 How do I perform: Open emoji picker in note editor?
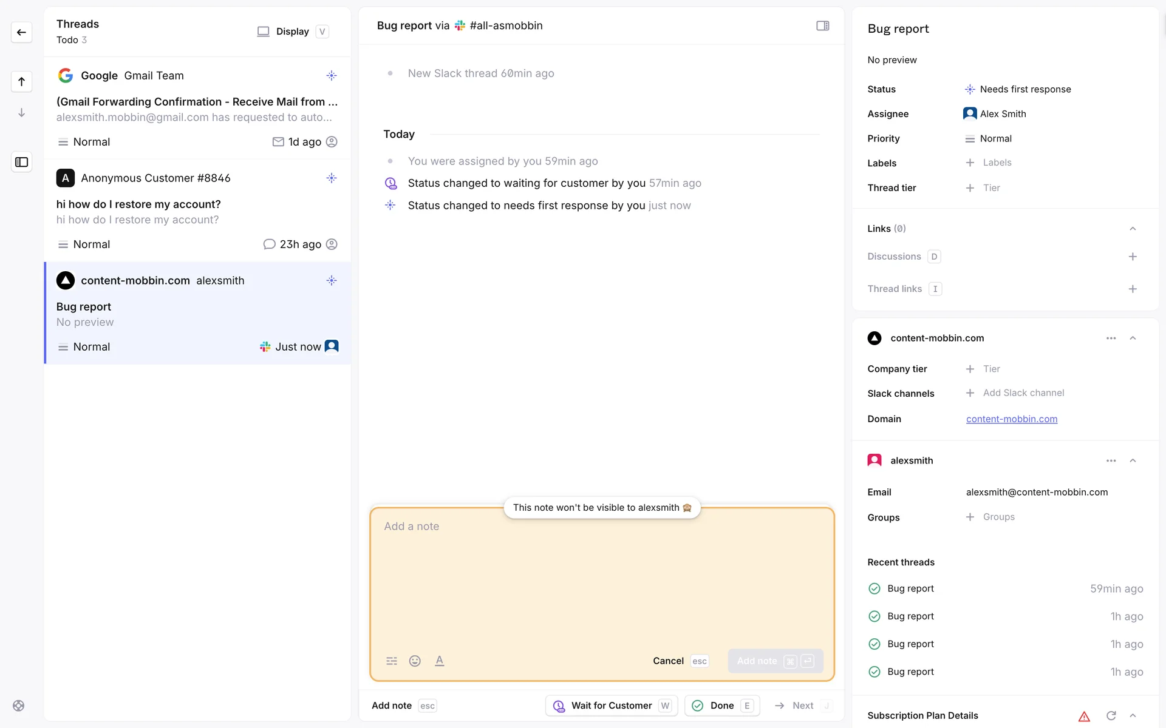coord(415,661)
